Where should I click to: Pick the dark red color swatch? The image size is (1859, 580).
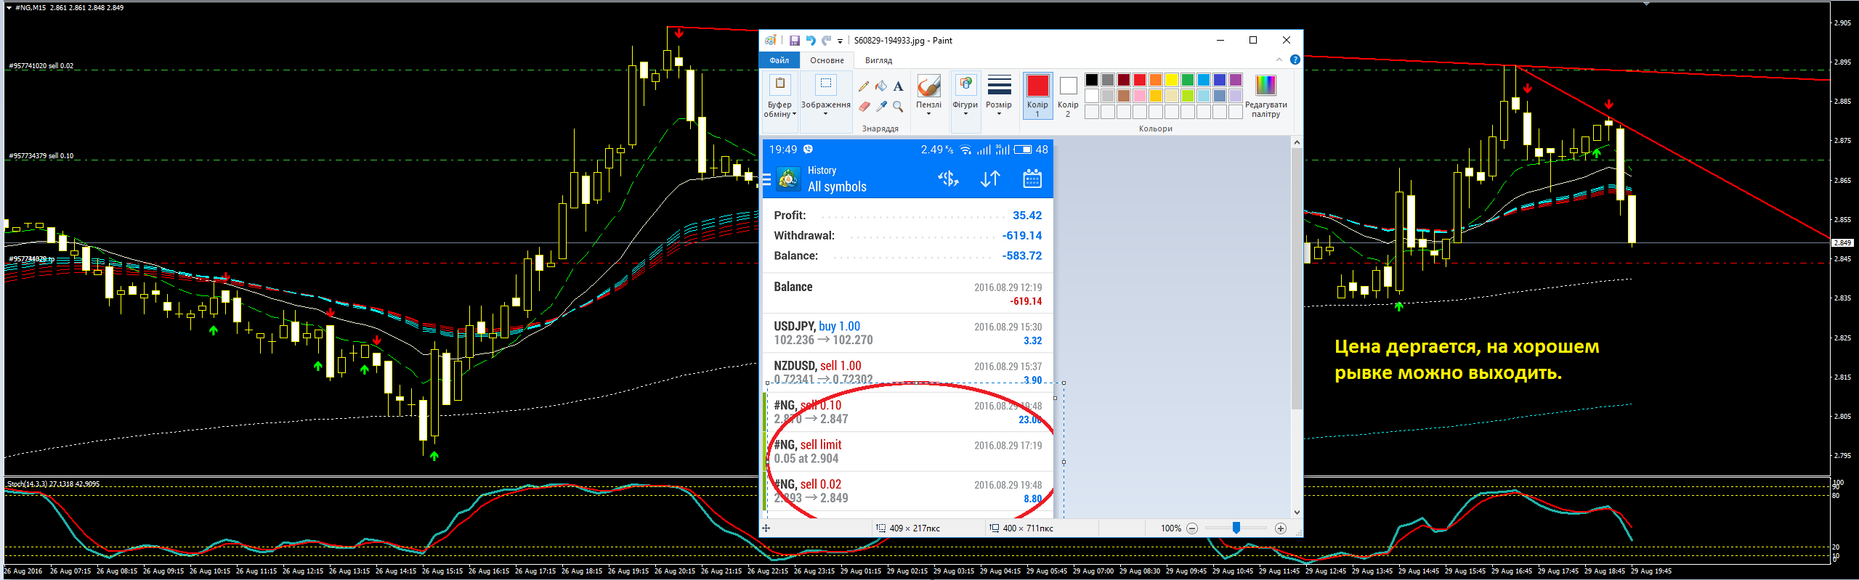pyautogui.click(x=1123, y=80)
